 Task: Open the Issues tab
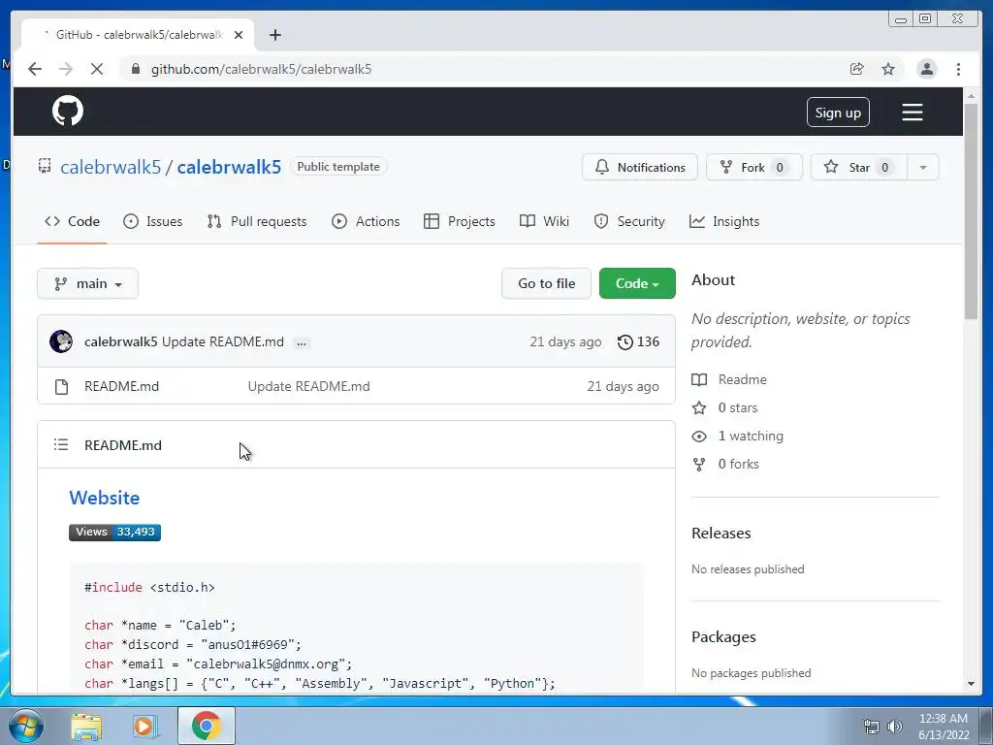(152, 222)
